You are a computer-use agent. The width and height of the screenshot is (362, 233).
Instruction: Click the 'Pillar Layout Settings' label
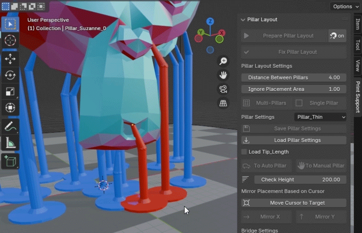tap(267, 66)
